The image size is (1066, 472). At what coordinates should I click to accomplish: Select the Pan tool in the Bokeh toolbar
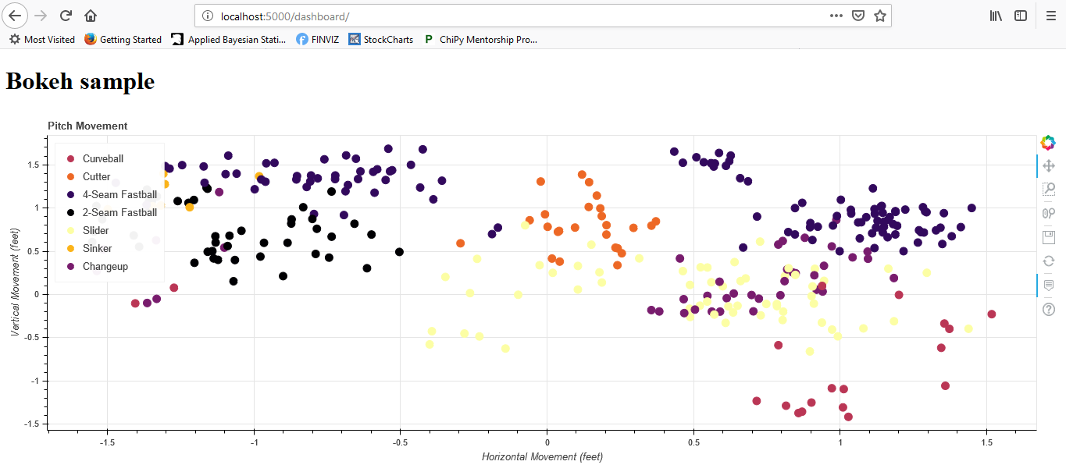pyautogui.click(x=1049, y=165)
